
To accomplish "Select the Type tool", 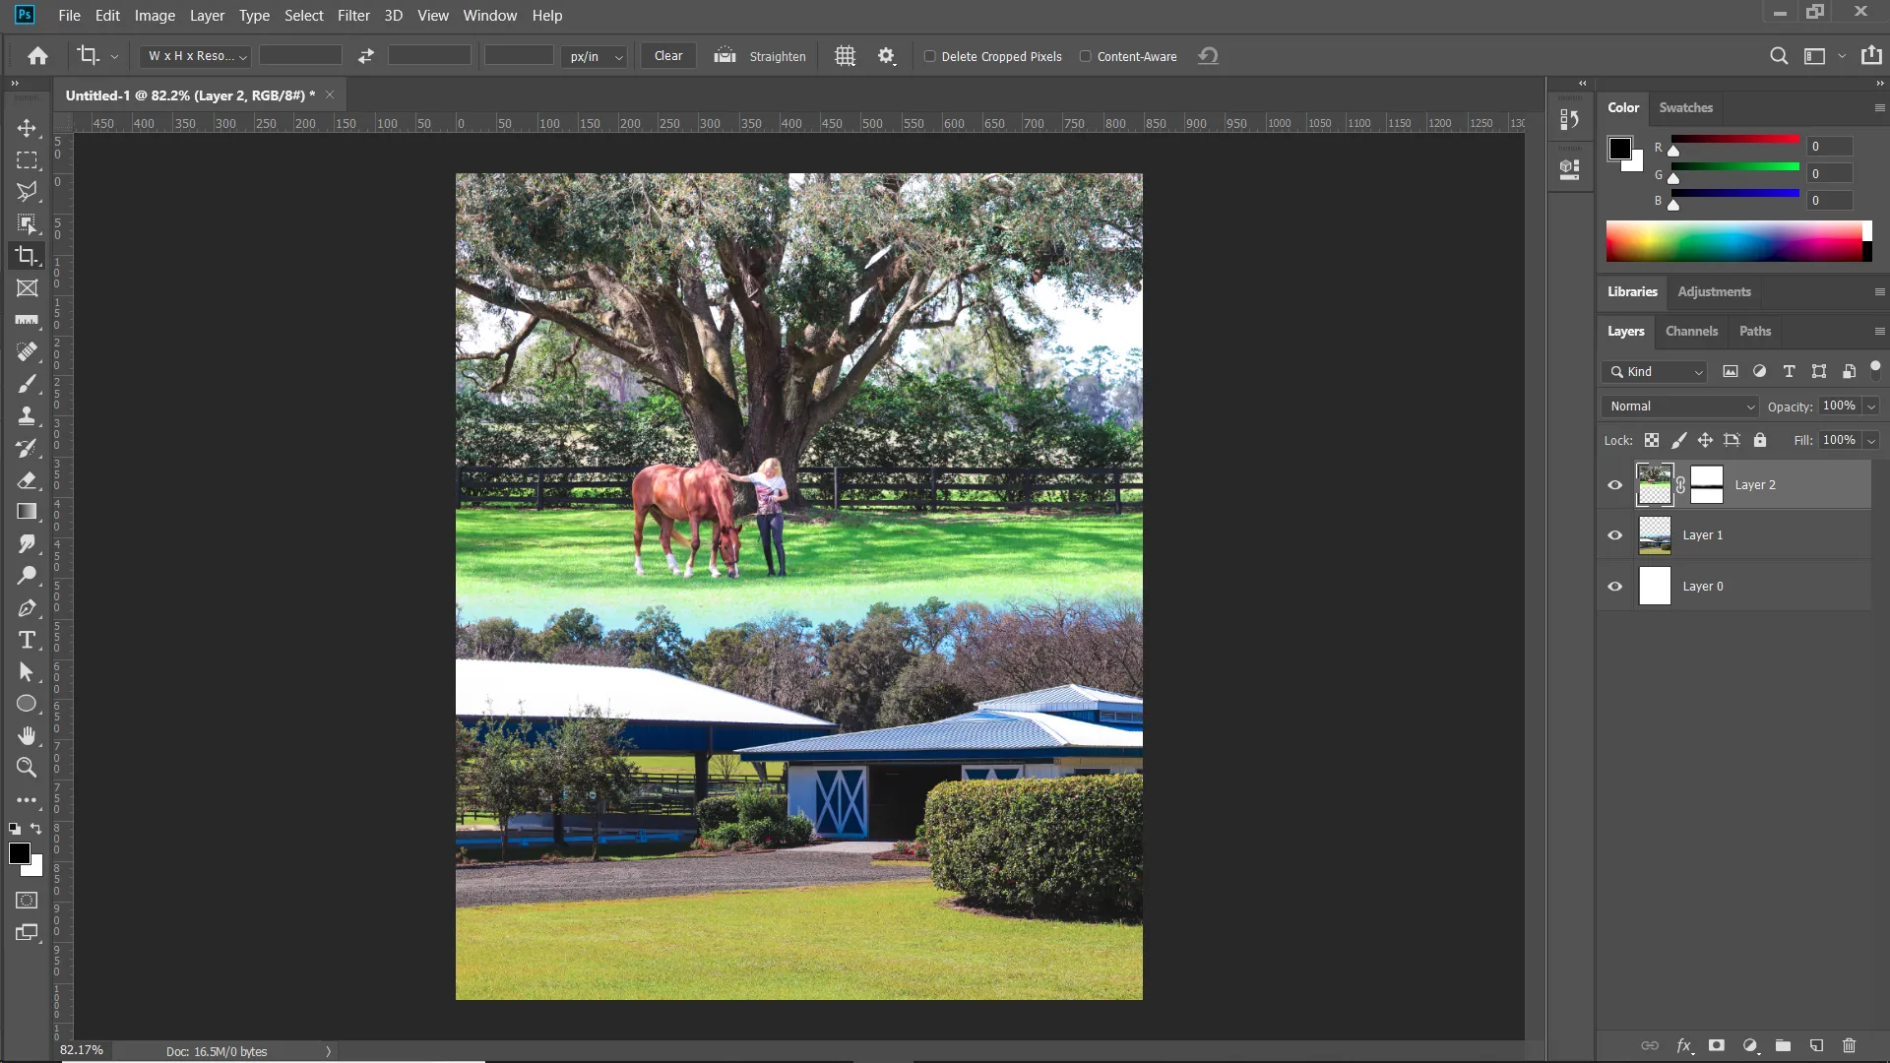I will point(26,641).
